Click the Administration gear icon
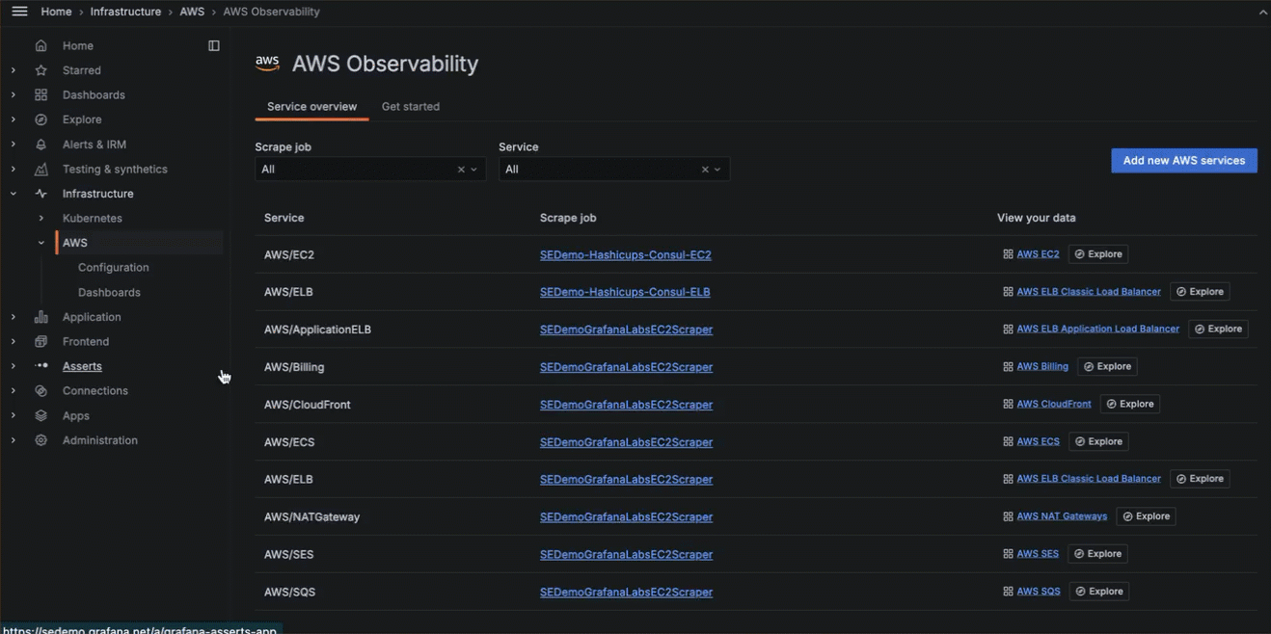This screenshot has height=634, width=1271. [x=41, y=440]
